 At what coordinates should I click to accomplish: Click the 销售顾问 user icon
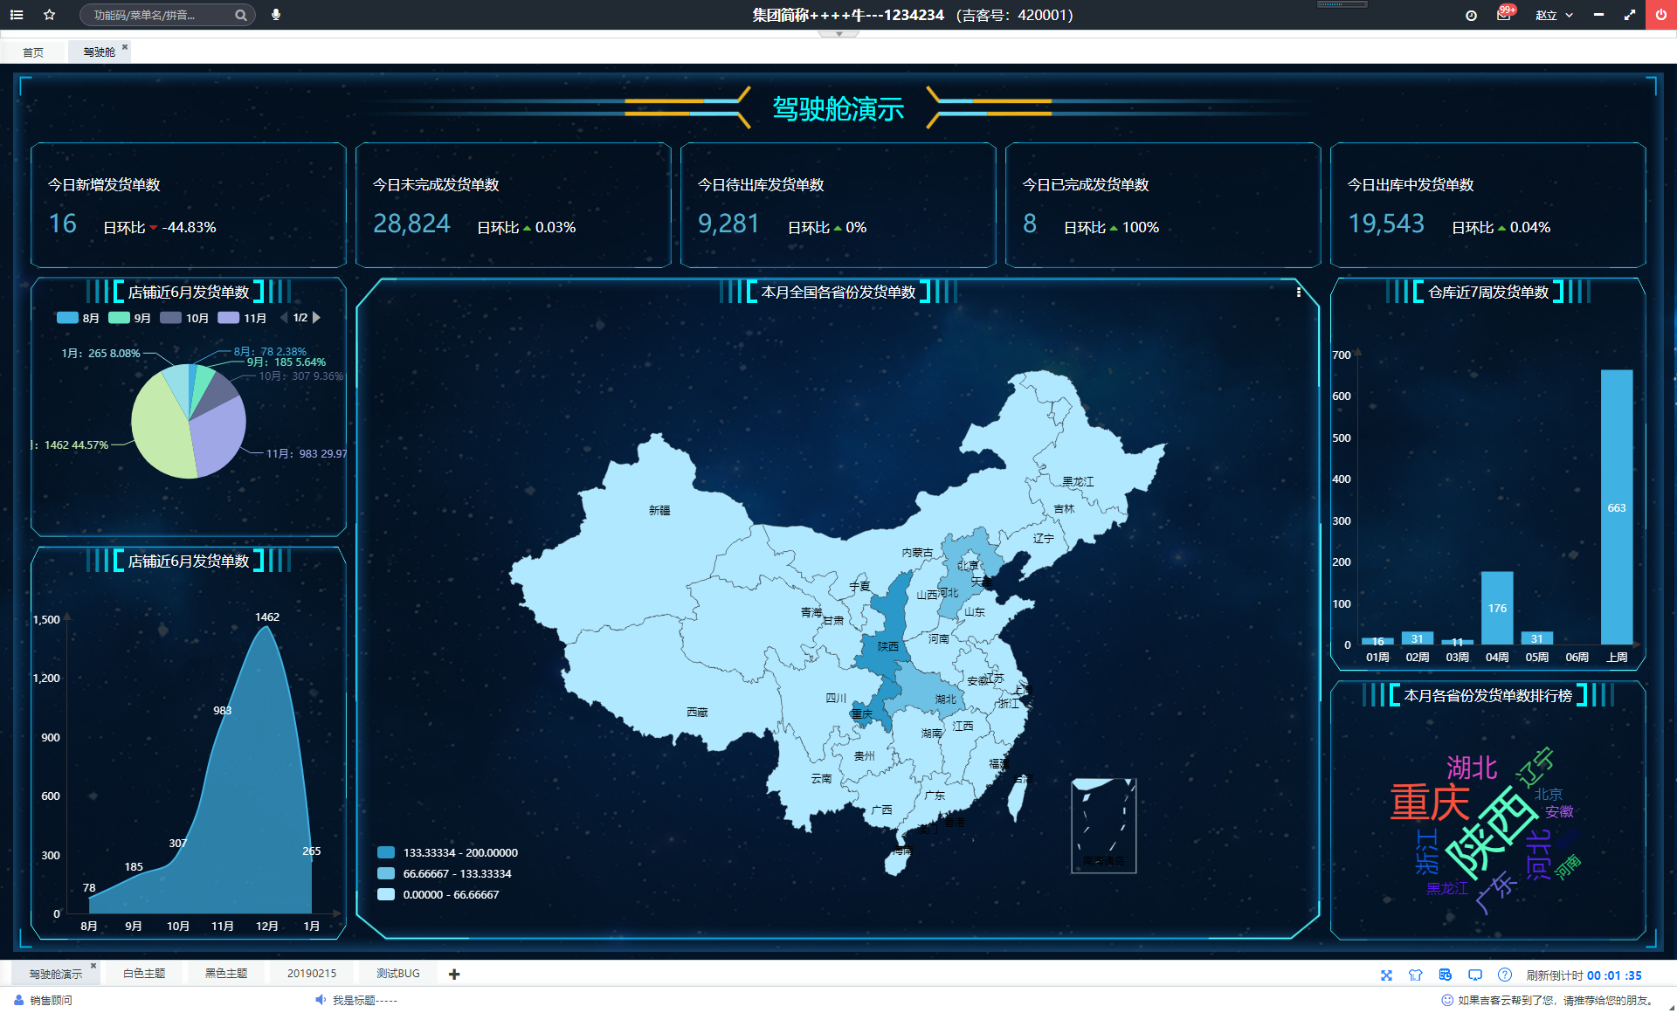18,1000
